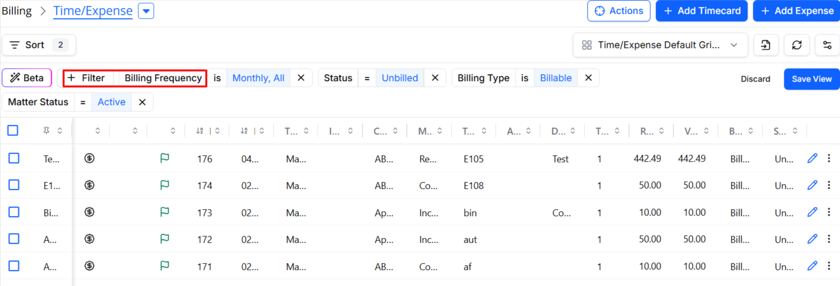Open the export grid icon button
Viewport: 840px width, 286px height.
click(x=766, y=45)
